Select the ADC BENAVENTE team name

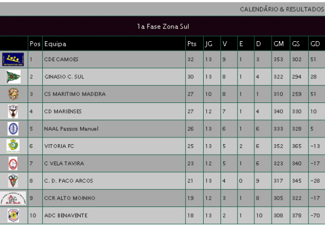[66, 215]
